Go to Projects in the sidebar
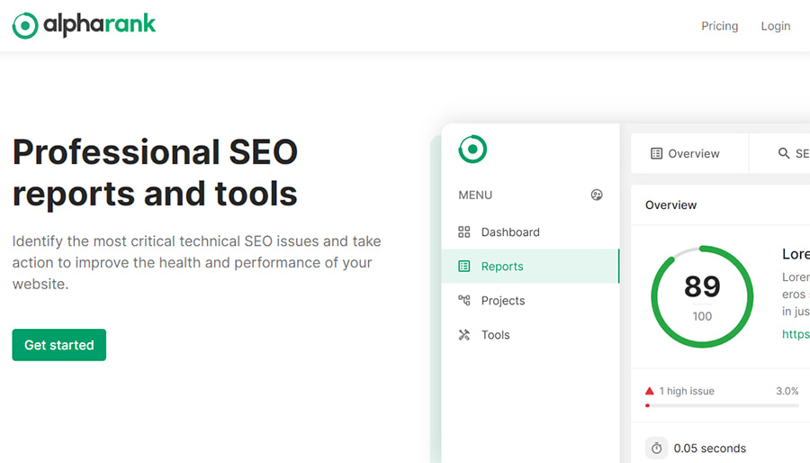 pos(503,301)
